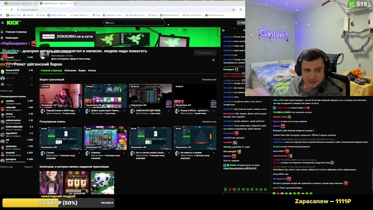Viewport: 373px width, 210px height.
Task: Open the donatepay link in chat
Action: point(240,168)
